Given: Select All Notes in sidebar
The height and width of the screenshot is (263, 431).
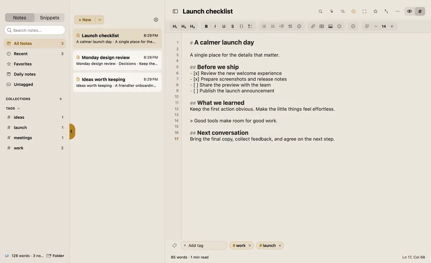Looking at the screenshot, I should pyautogui.click(x=35, y=44).
